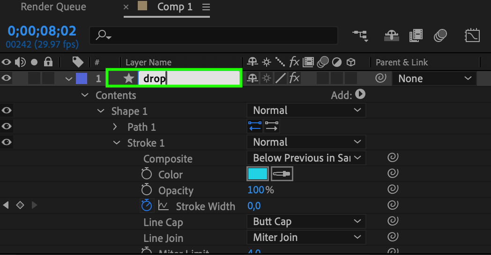Click the Add shape contents arrow

[360, 94]
